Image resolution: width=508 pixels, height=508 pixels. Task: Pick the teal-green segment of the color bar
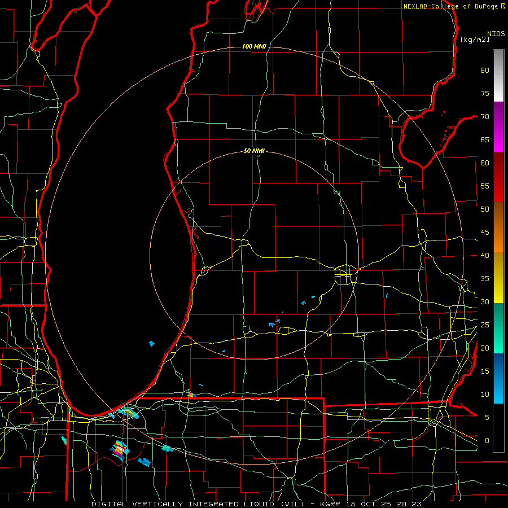[498, 328]
